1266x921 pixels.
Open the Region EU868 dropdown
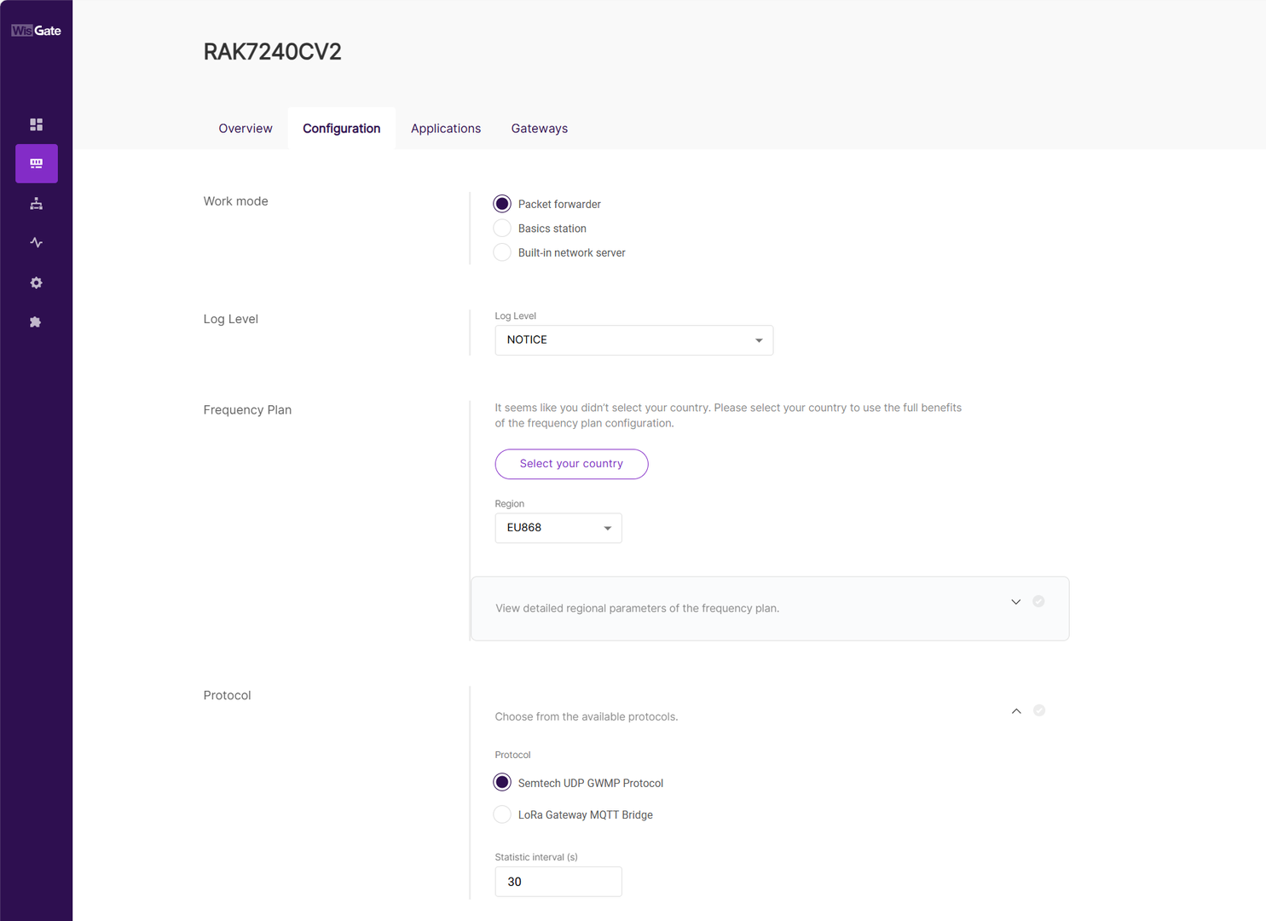(558, 528)
